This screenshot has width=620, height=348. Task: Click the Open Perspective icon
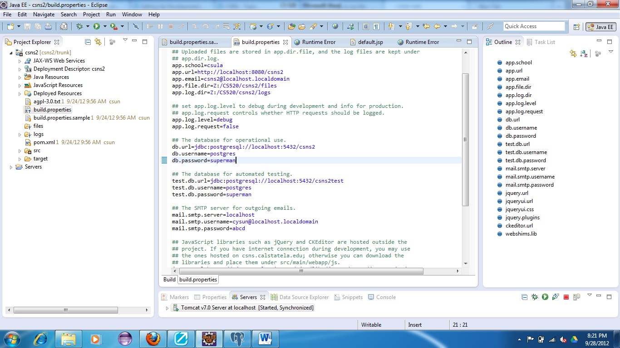(x=576, y=27)
